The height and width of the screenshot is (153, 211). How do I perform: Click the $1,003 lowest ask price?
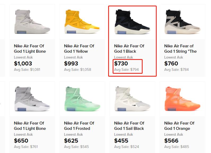pos(23,64)
